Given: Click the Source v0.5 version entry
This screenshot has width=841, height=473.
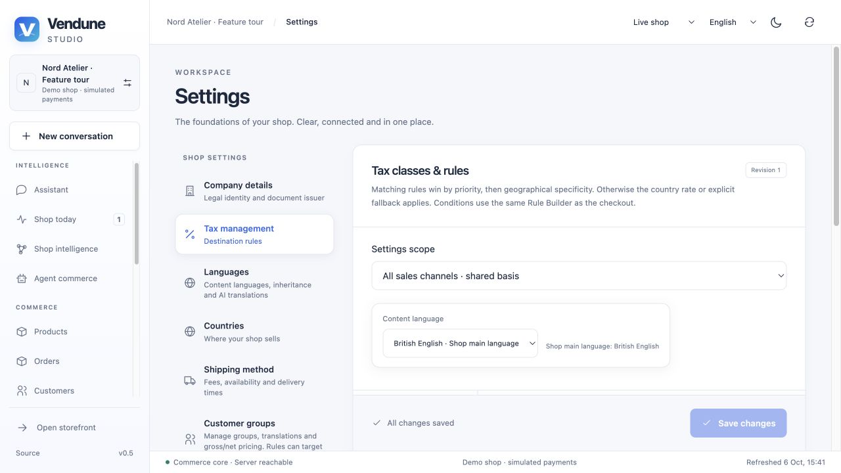Looking at the screenshot, I should coord(74,453).
